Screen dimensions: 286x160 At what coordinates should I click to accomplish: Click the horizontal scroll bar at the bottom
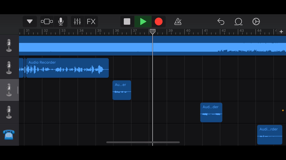[x=143, y=142]
